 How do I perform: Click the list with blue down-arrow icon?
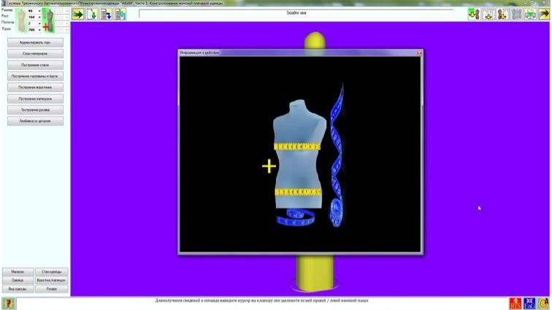(x=106, y=15)
